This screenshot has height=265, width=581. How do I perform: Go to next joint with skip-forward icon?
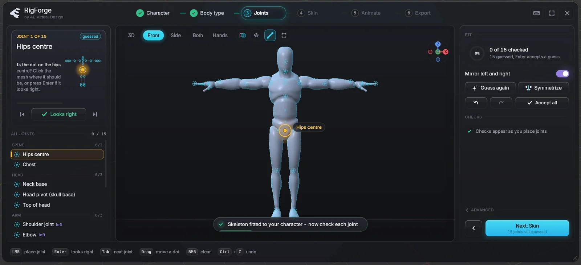(x=95, y=114)
